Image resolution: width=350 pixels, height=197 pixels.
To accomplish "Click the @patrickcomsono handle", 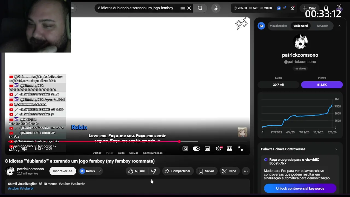I will (300, 62).
